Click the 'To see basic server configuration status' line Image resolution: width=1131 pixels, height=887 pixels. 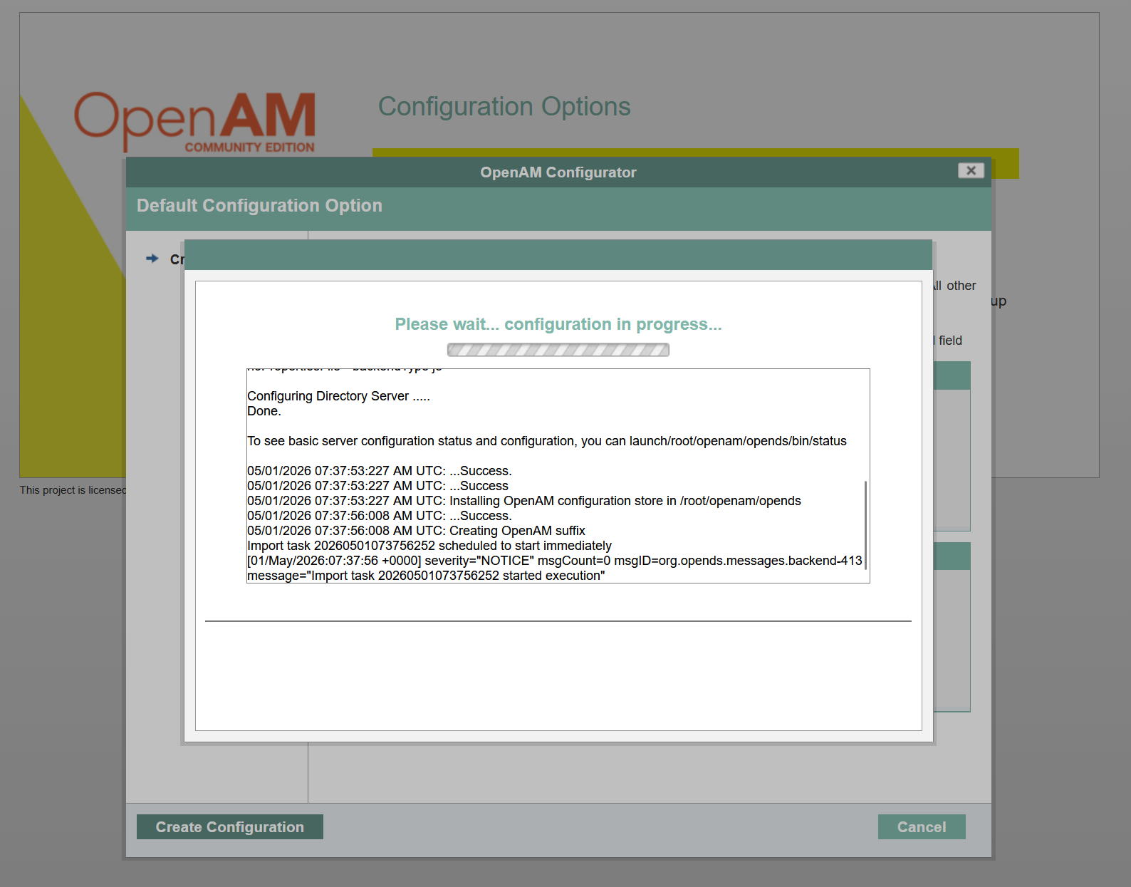[x=547, y=441]
